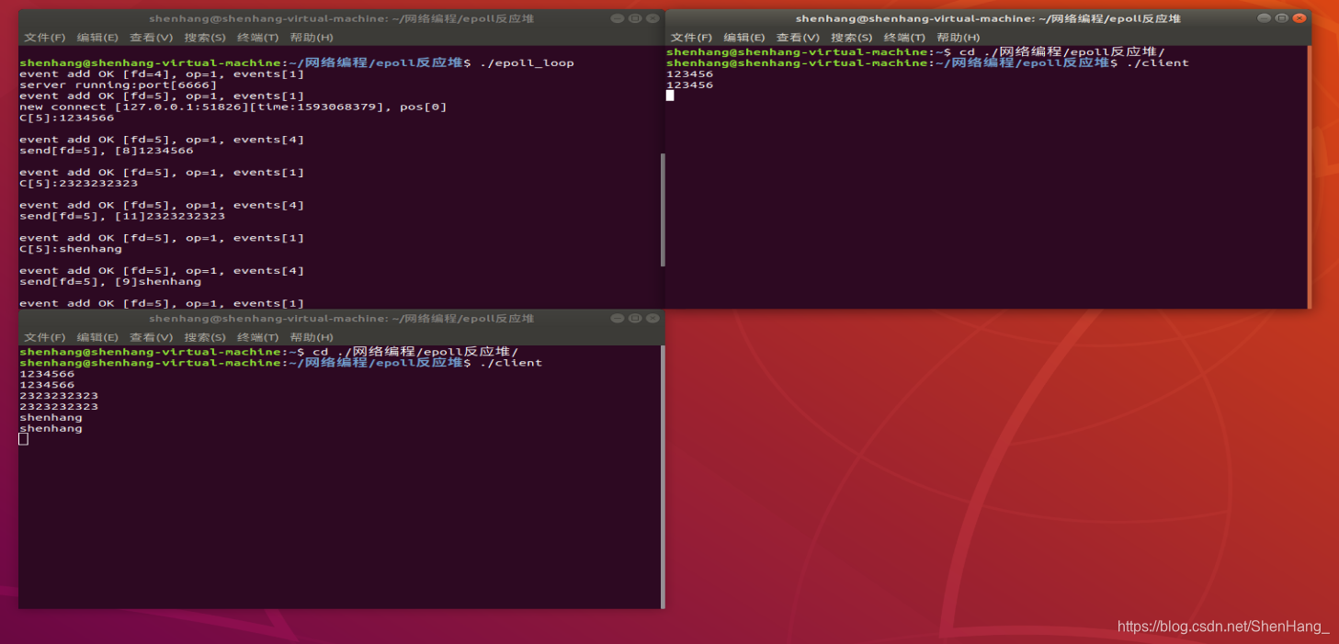Close the shenhang client terminal window
Viewport: 1339px width, 644px height.
click(652, 318)
